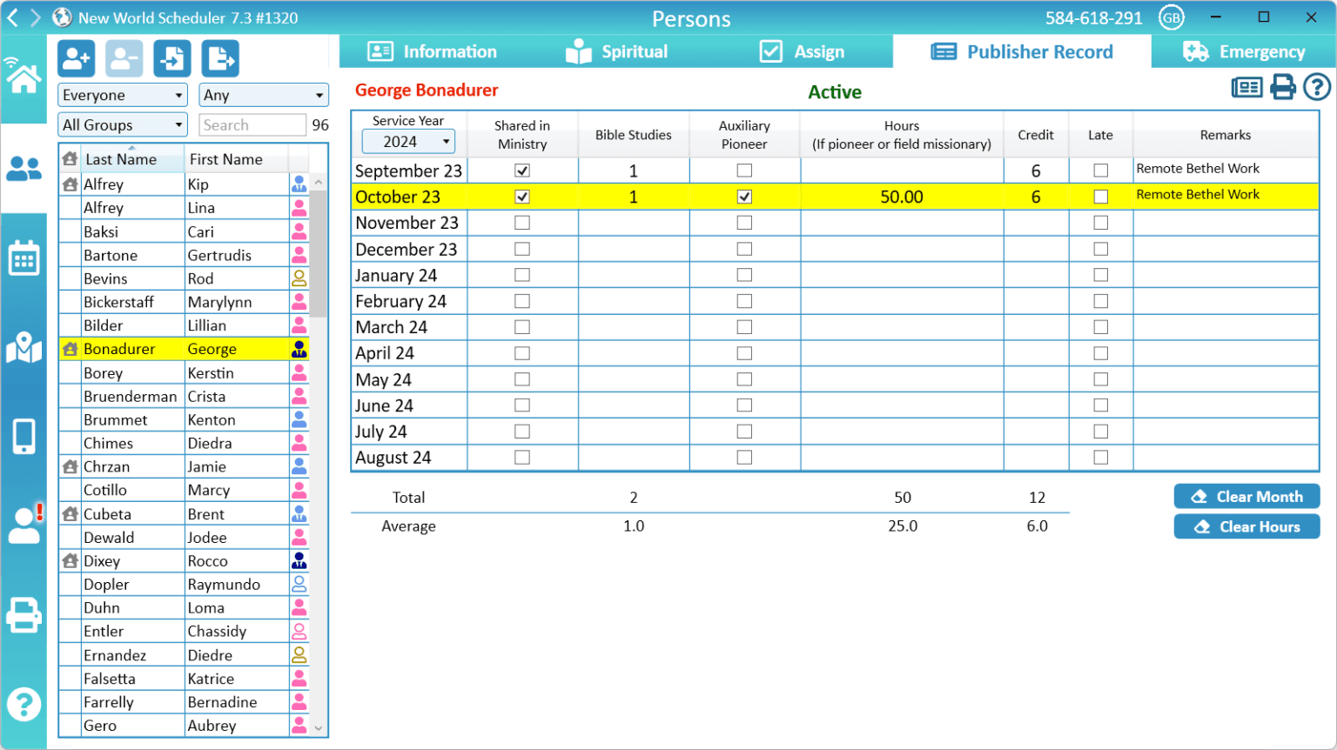The width and height of the screenshot is (1337, 750).
Task: Uncheck October 23 Auxiliary Pioneer box
Action: tap(744, 197)
